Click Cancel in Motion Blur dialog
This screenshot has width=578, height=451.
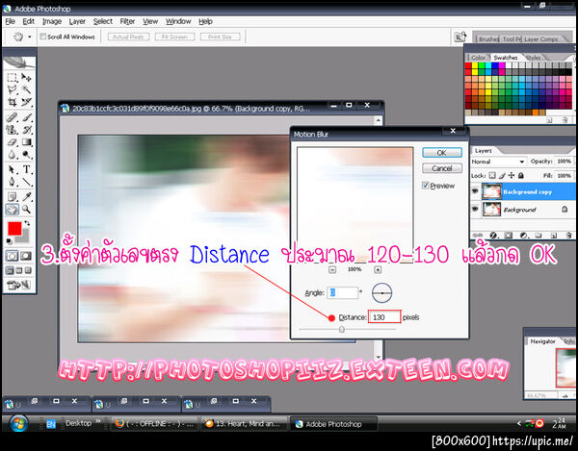tap(441, 168)
